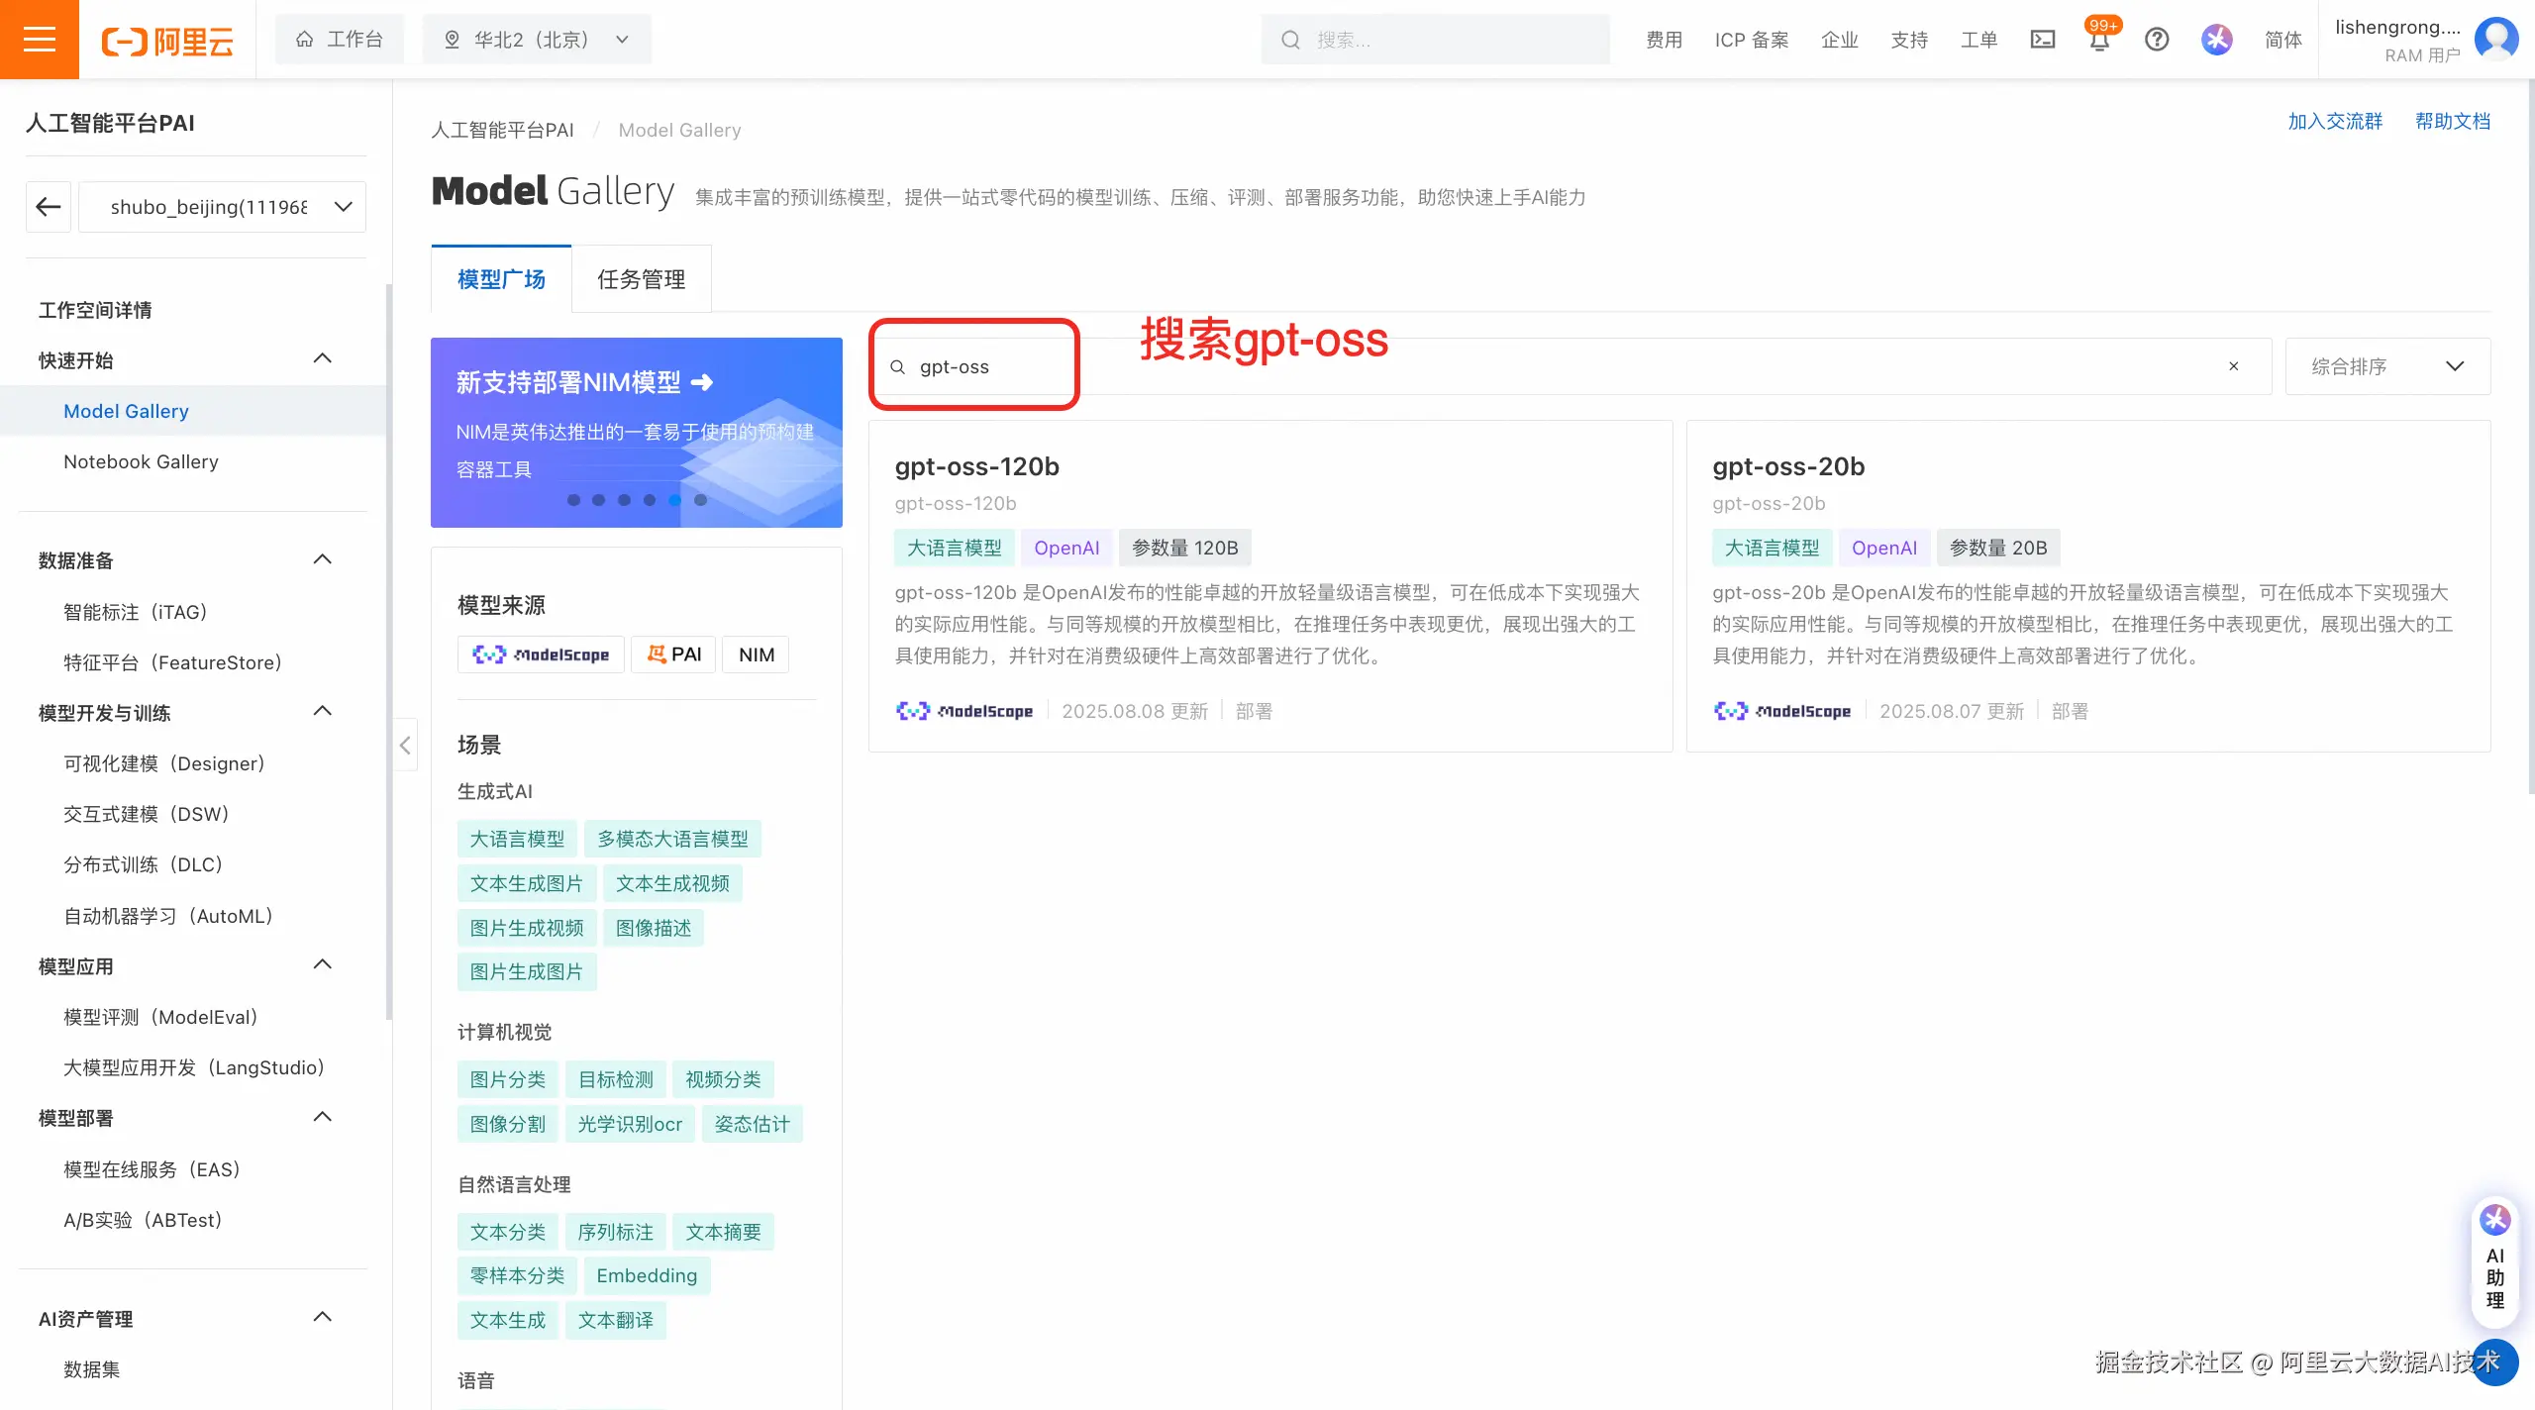The width and height of the screenshot is (2535, 1410).
Task: Click the user avatar icon
Action: tap(2495, 40)
